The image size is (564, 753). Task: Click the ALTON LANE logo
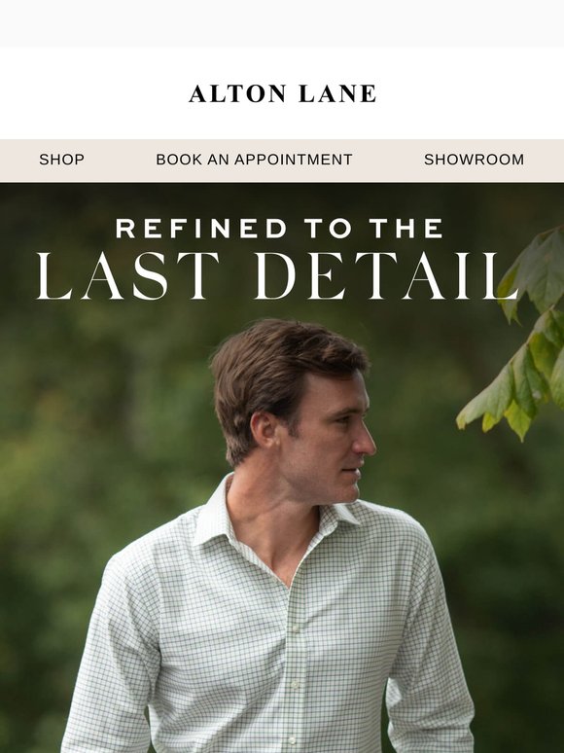click(282, 93)
